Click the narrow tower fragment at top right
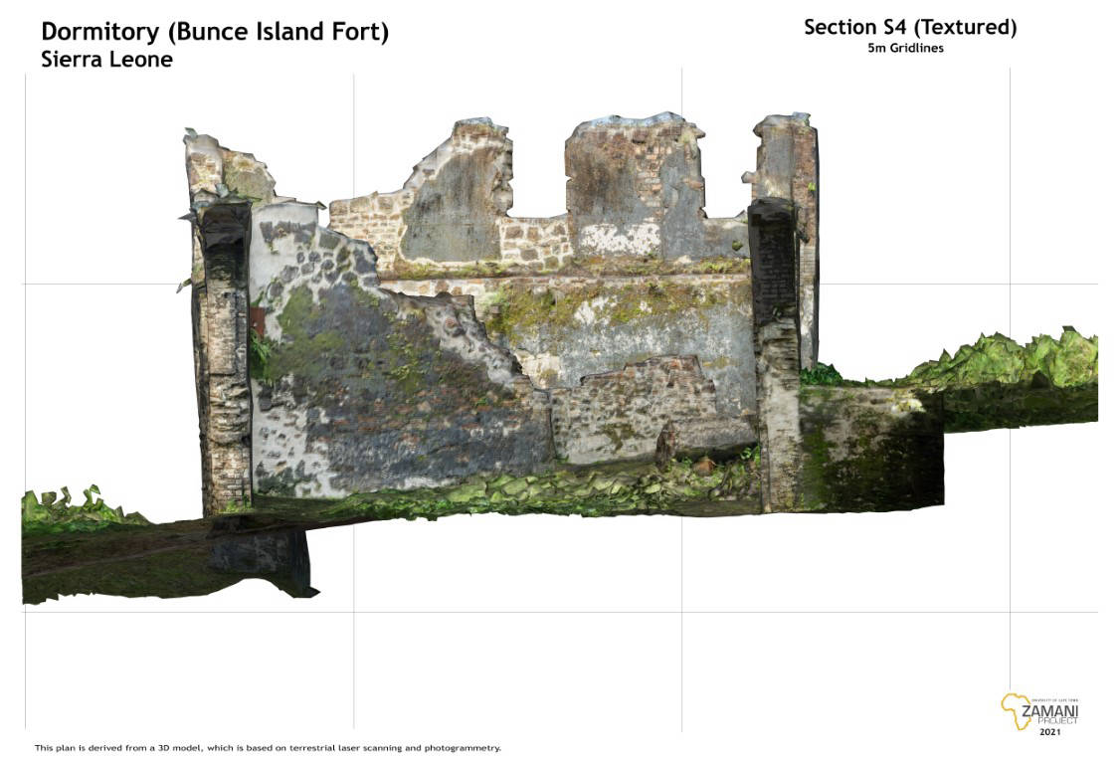 [x=786, y=157]
